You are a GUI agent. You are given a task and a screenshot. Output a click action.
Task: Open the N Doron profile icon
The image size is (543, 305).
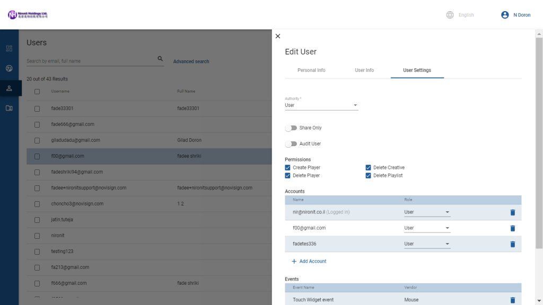coord(504,15)
